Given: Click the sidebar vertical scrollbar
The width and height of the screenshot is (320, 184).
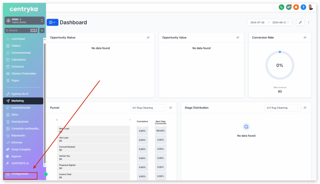Looking at the screenshot, I should coord(45,103).
